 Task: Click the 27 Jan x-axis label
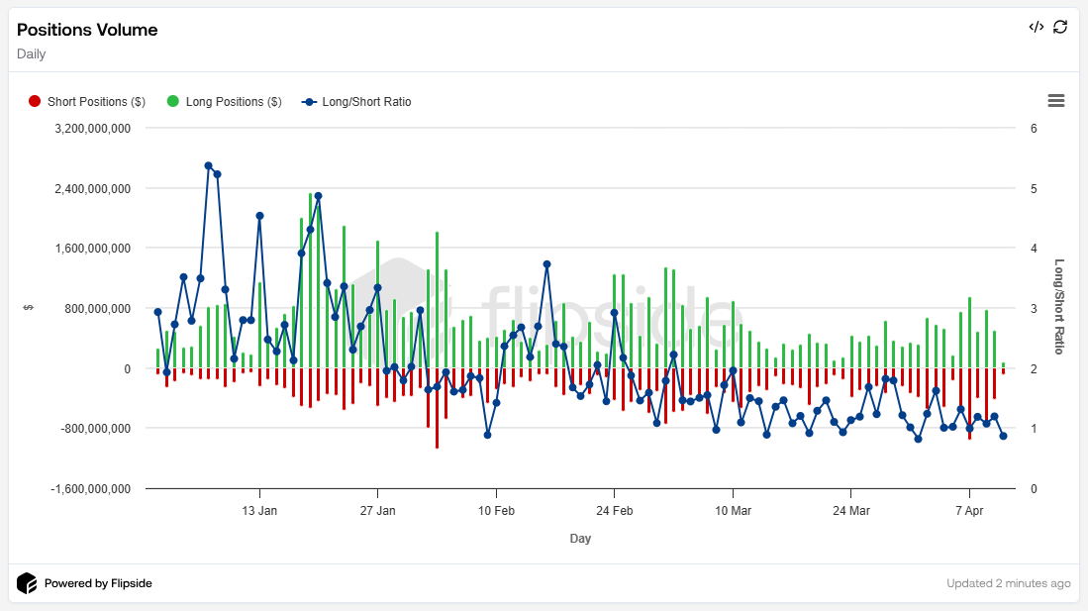[377, 511]
